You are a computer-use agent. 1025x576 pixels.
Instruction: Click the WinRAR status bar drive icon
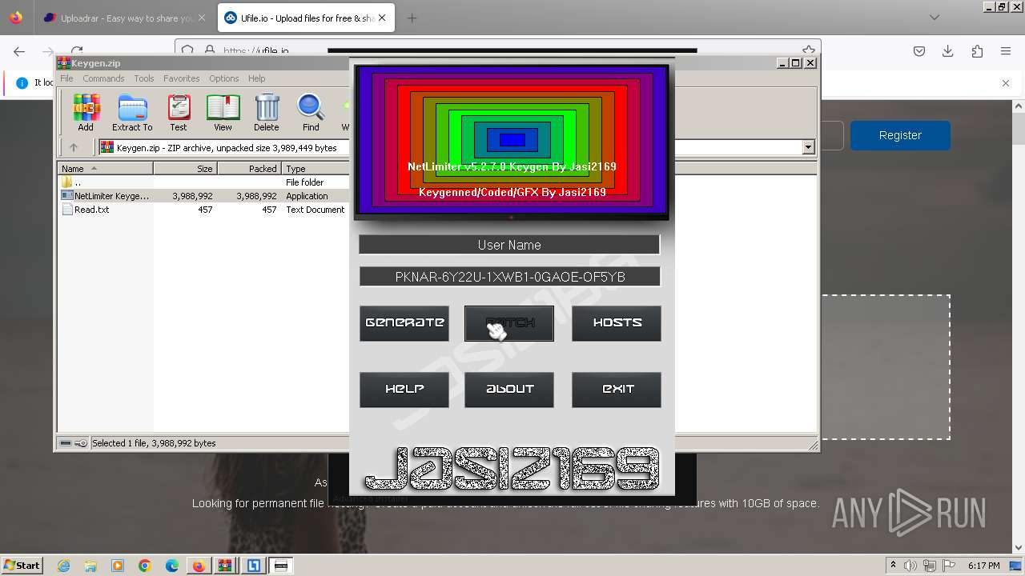67,443
